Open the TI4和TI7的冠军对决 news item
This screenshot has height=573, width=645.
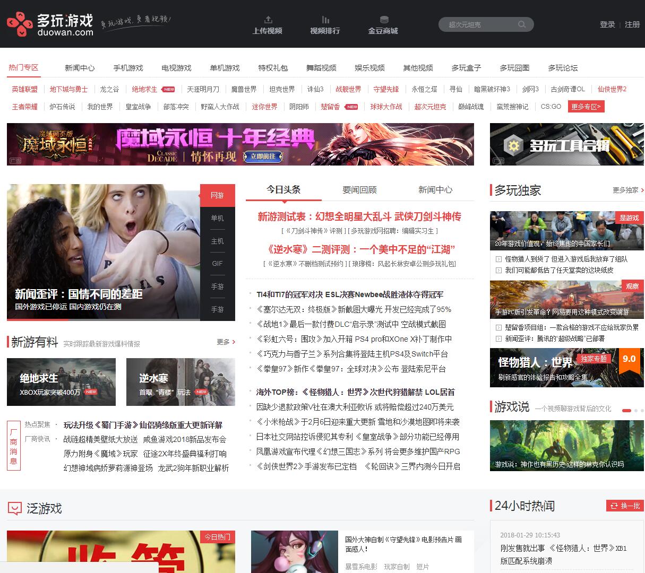[350, 294]
